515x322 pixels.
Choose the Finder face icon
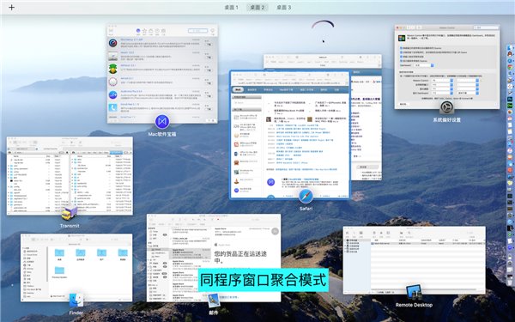point(76,300)
